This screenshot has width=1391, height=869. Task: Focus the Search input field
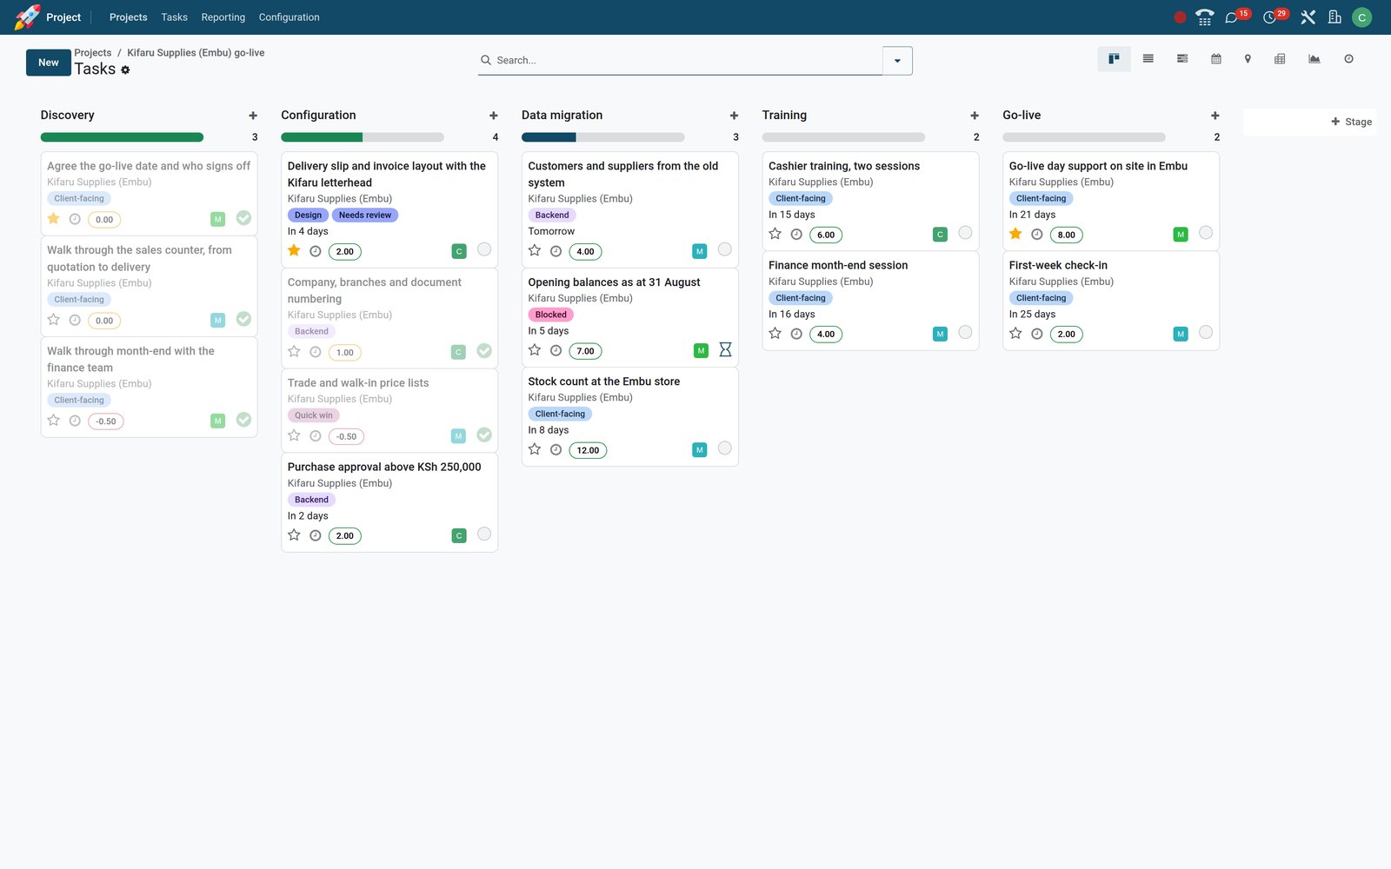point(687,61)
